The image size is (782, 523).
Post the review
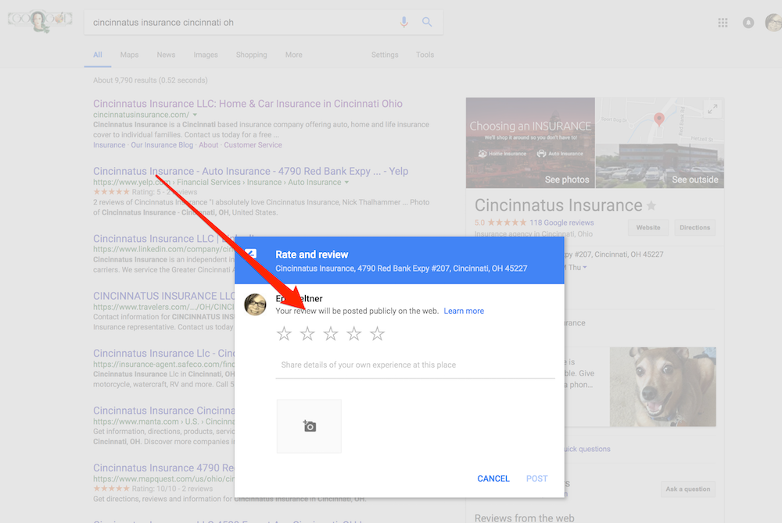pyautogui.click(x=536, y=479)
